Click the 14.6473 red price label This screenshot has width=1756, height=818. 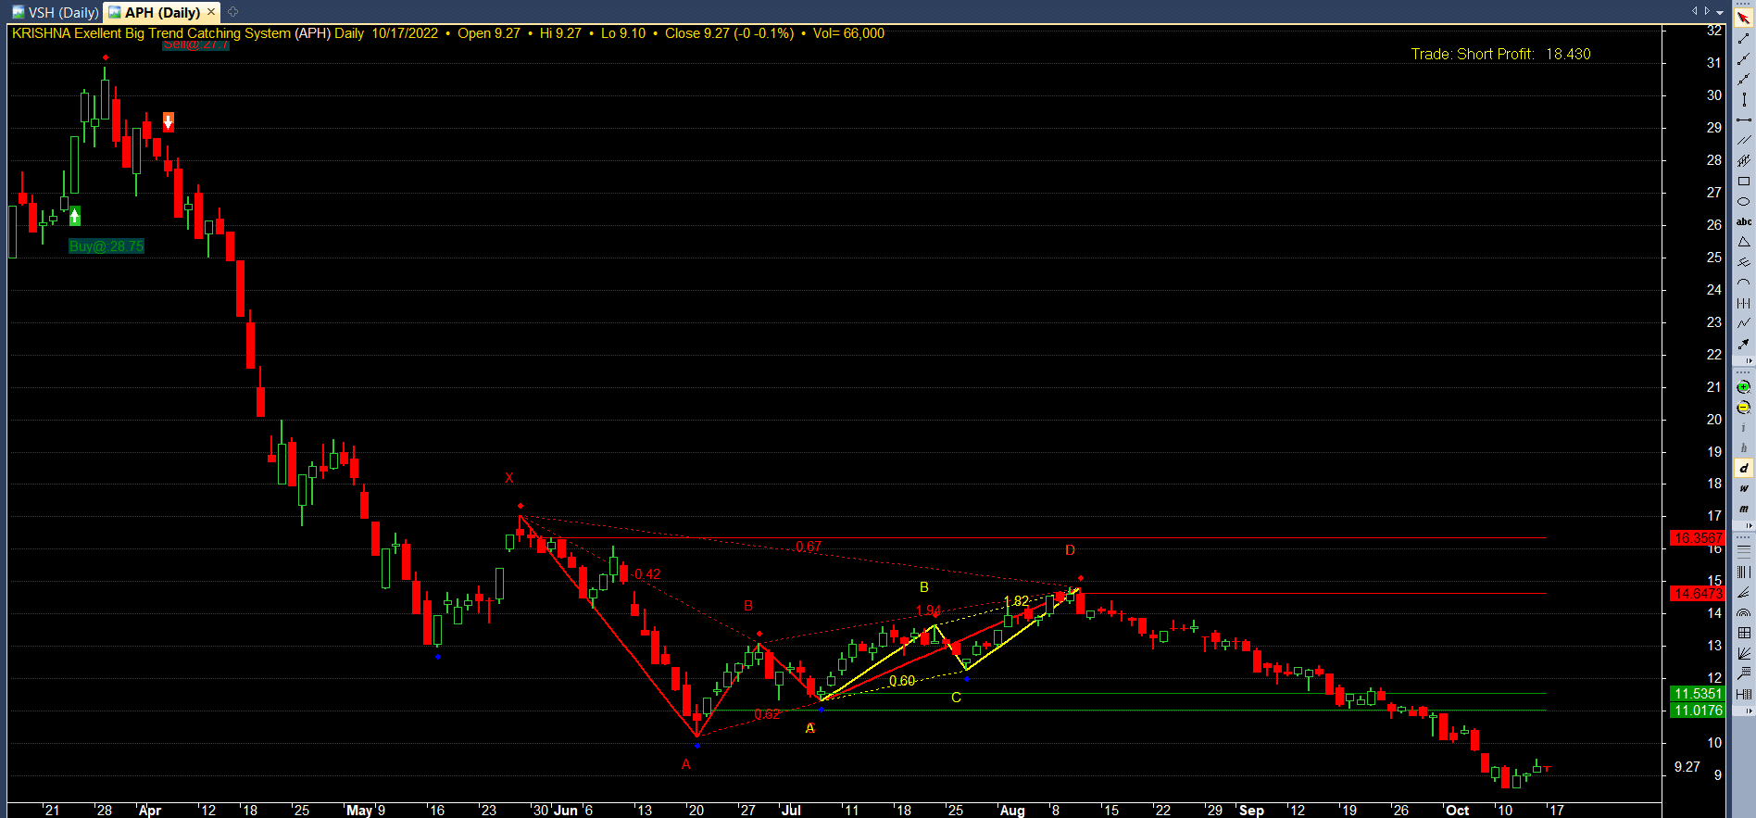coord(1698,594)
